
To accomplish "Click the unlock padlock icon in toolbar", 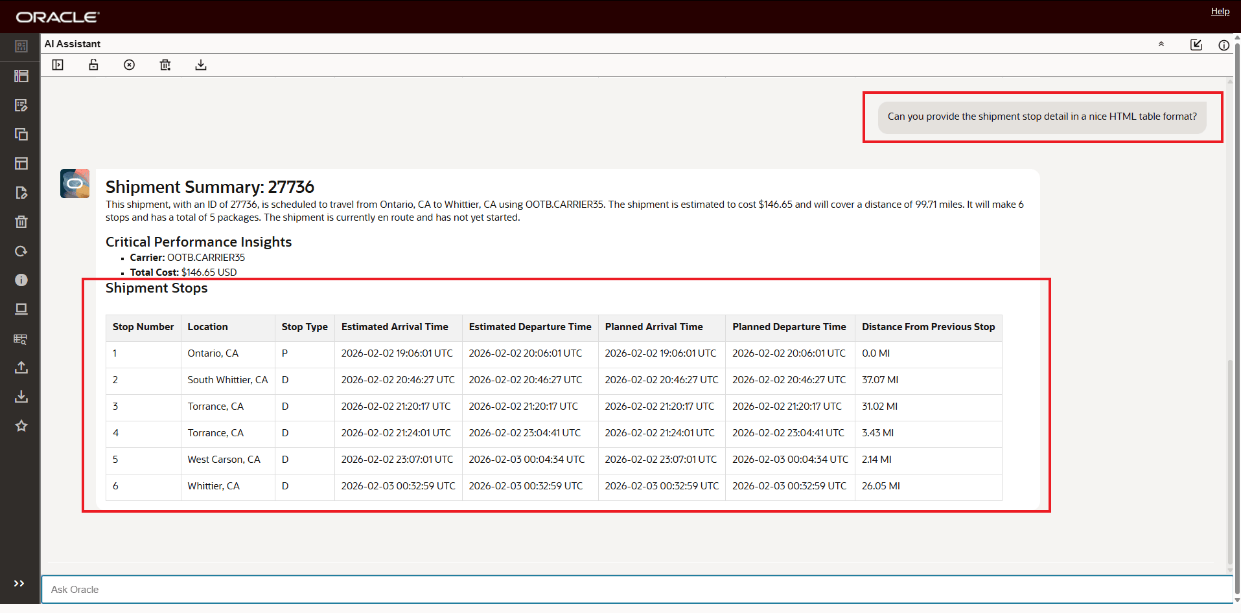I will tap(93, 65).
